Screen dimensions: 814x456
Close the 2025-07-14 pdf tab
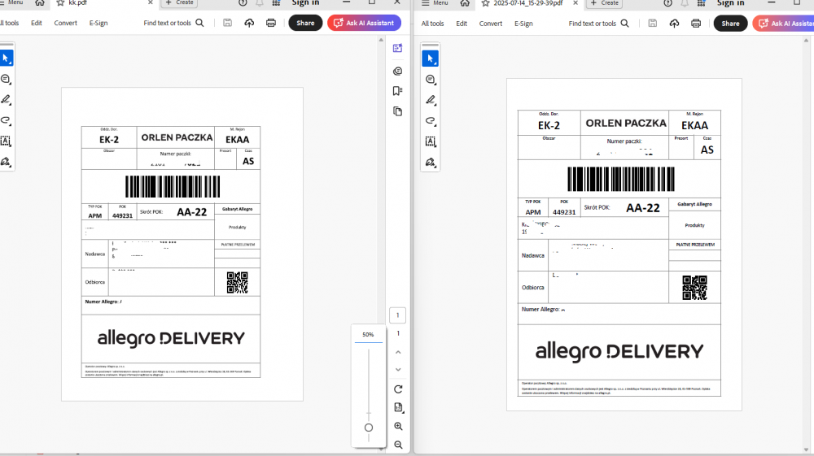[x=575, y=2]
